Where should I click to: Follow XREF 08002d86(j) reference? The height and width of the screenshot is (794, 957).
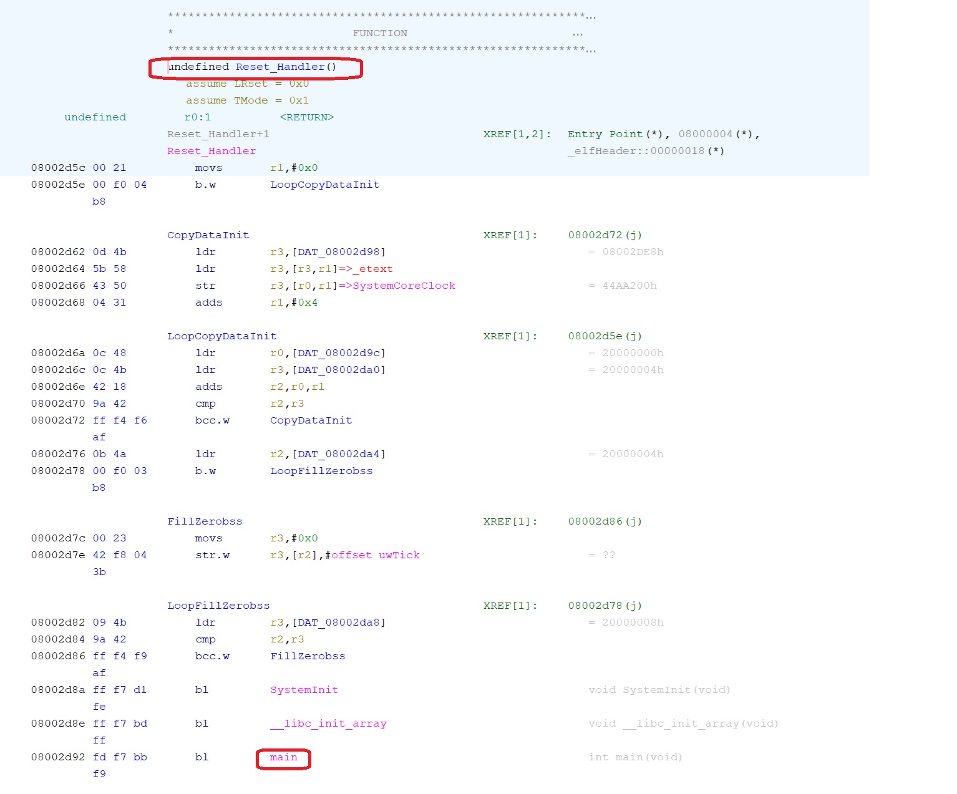pos(605,521)
